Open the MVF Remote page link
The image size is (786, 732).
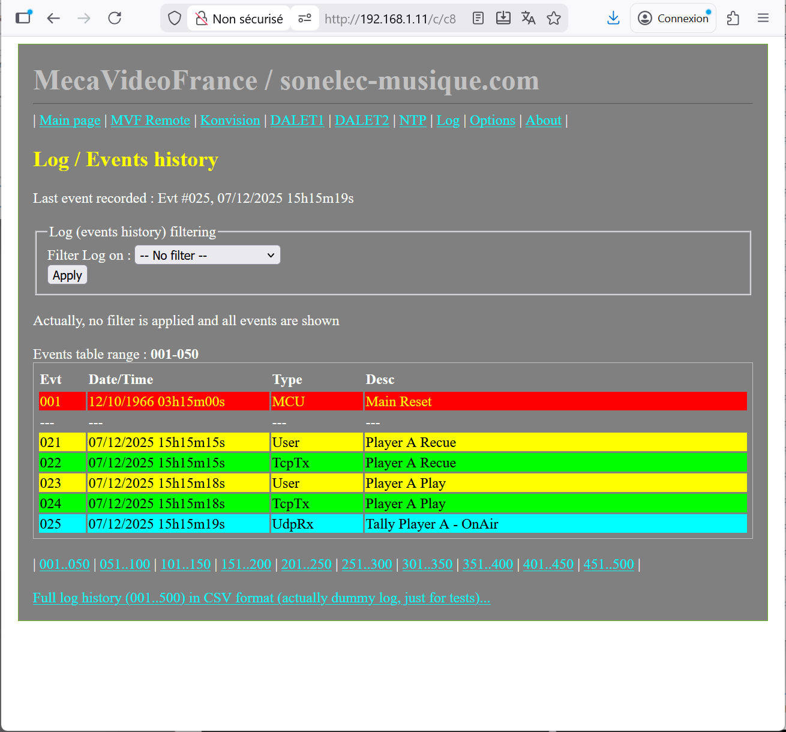click(x=150, y=121)
